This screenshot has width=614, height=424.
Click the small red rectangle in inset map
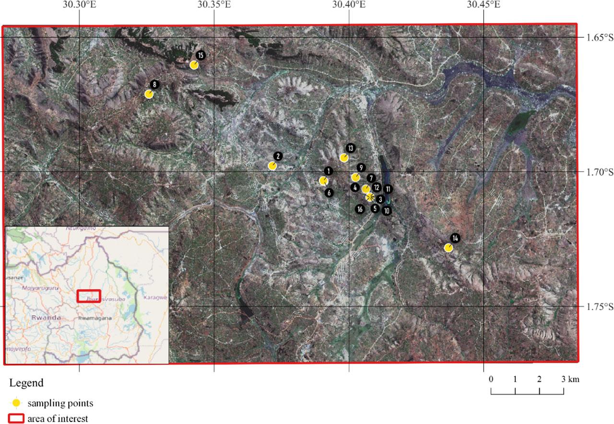(89, 296)
